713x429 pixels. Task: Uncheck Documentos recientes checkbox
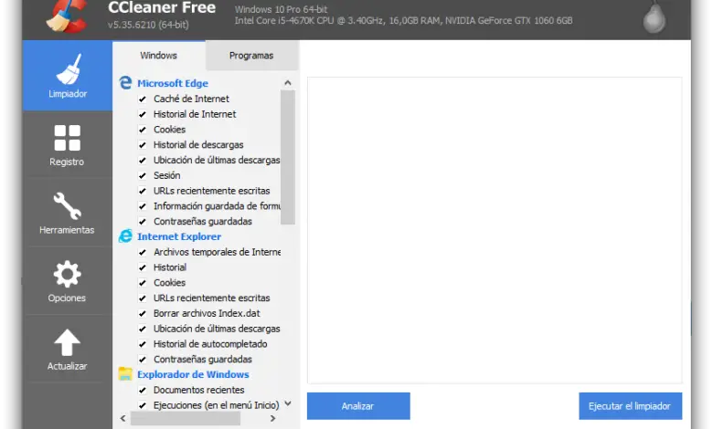[143, 390]
